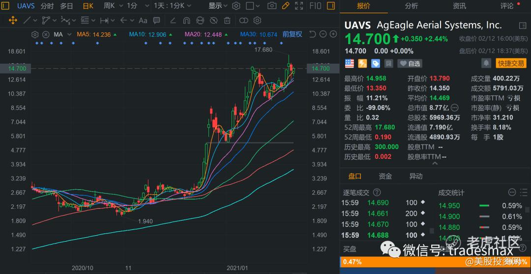531x274 pixels.
Task: Toggle drawings sync across periods
Action: [x=200, y=21]
